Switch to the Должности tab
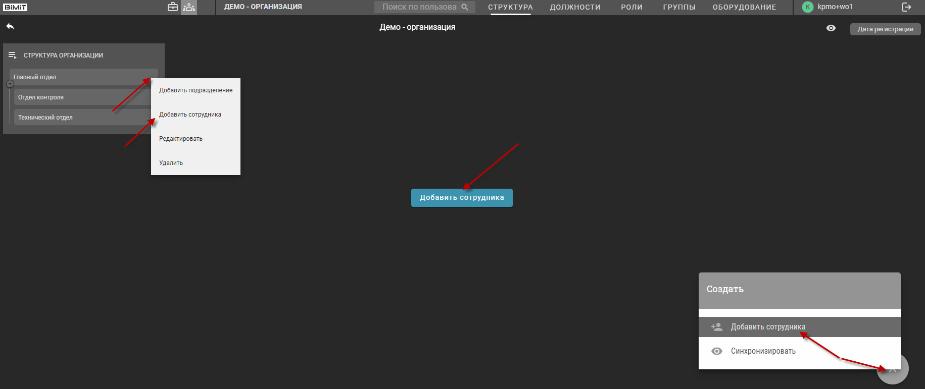The height and width of the screenshot is (389, 925). coord(575,7)
